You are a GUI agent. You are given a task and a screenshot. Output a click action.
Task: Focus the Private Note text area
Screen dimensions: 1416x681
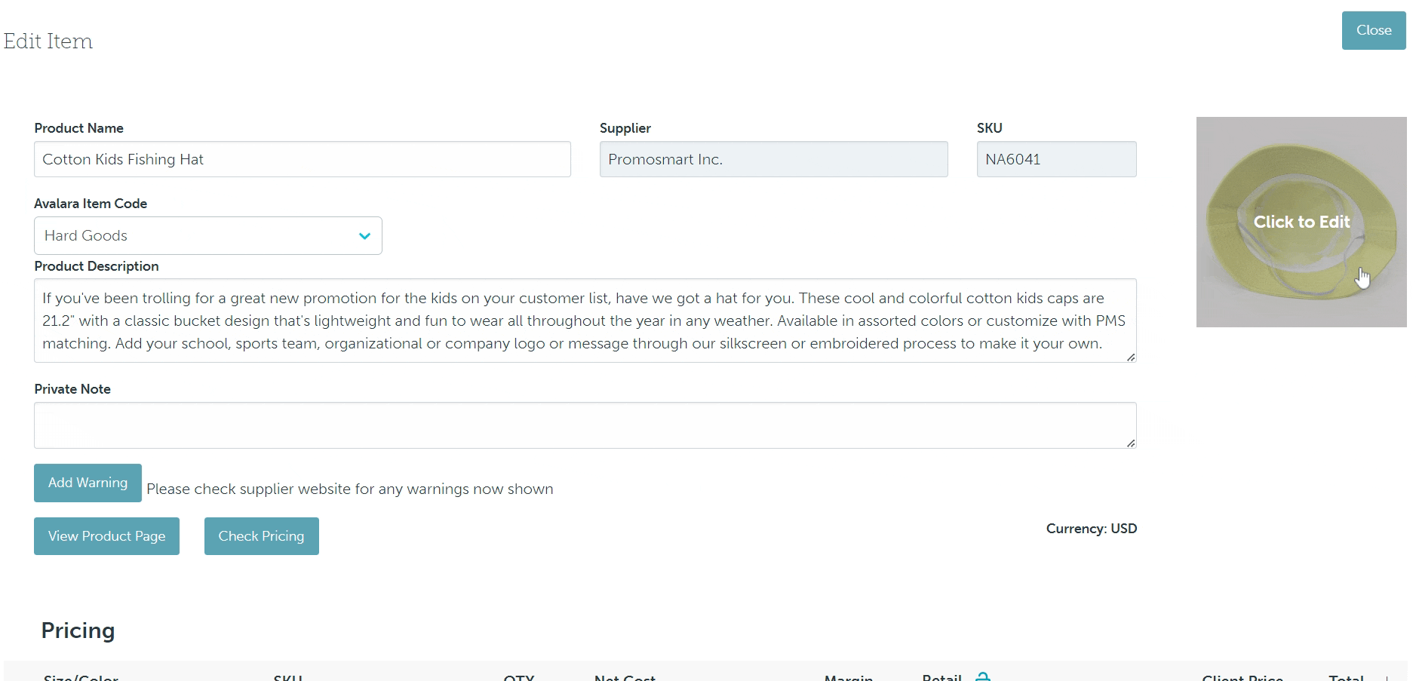click(x=585, y=425)
